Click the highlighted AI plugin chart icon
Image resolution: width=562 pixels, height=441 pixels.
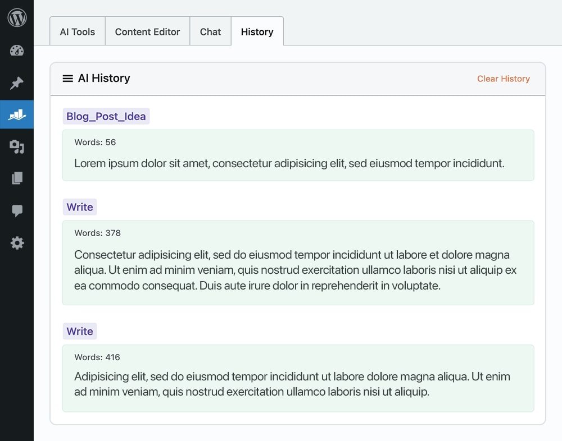pos(17,114)
